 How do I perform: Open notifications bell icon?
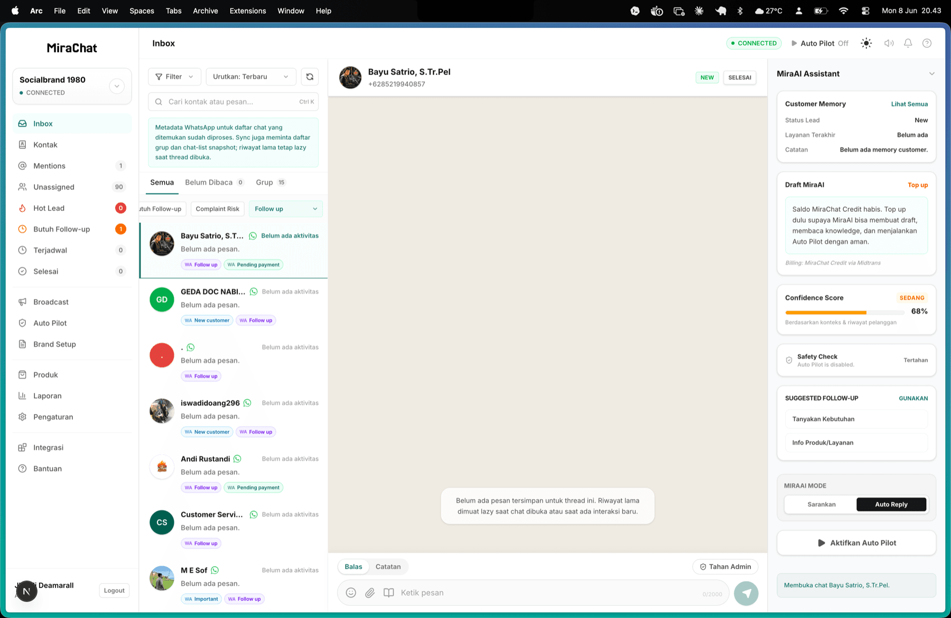coord(908,43)
